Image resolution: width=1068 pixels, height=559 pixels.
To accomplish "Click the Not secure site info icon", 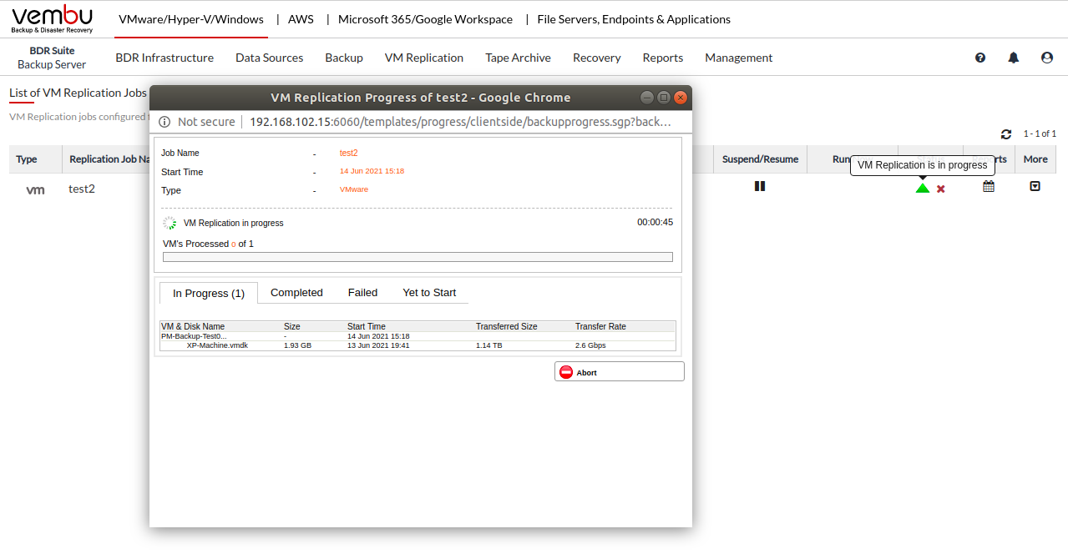I will click(x=165, y=122).
